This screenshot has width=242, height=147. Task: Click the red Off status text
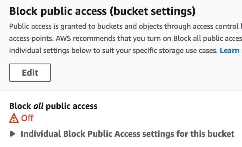click(27, 118)
